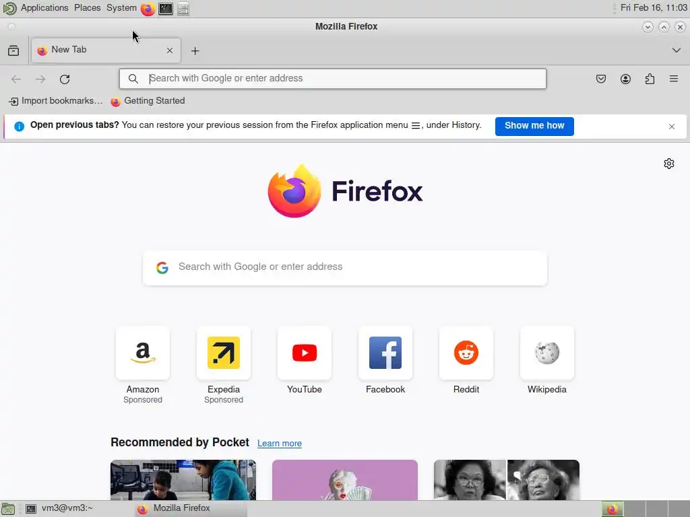This screenshot has height=517, width=690.
Task: Click the Learn more Pocket link
Action: pyautogui.click(x=280, y=443)
